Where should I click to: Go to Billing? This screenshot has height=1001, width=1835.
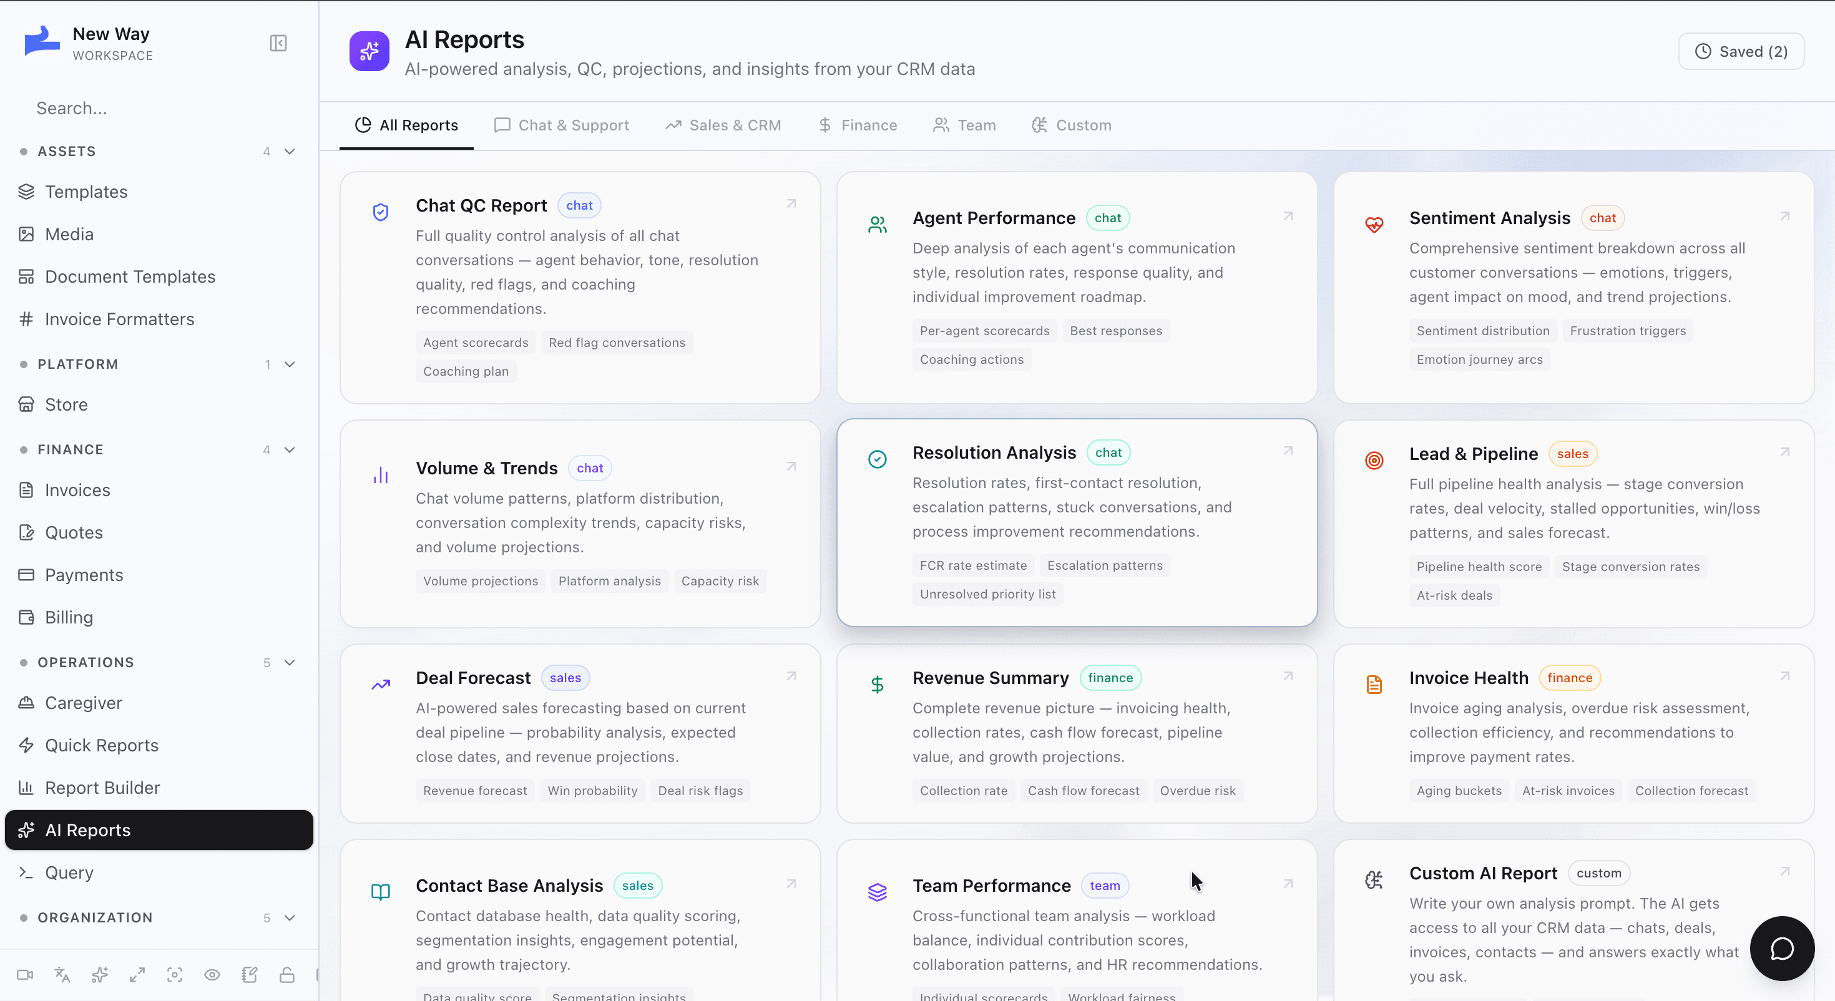[159, 617]
